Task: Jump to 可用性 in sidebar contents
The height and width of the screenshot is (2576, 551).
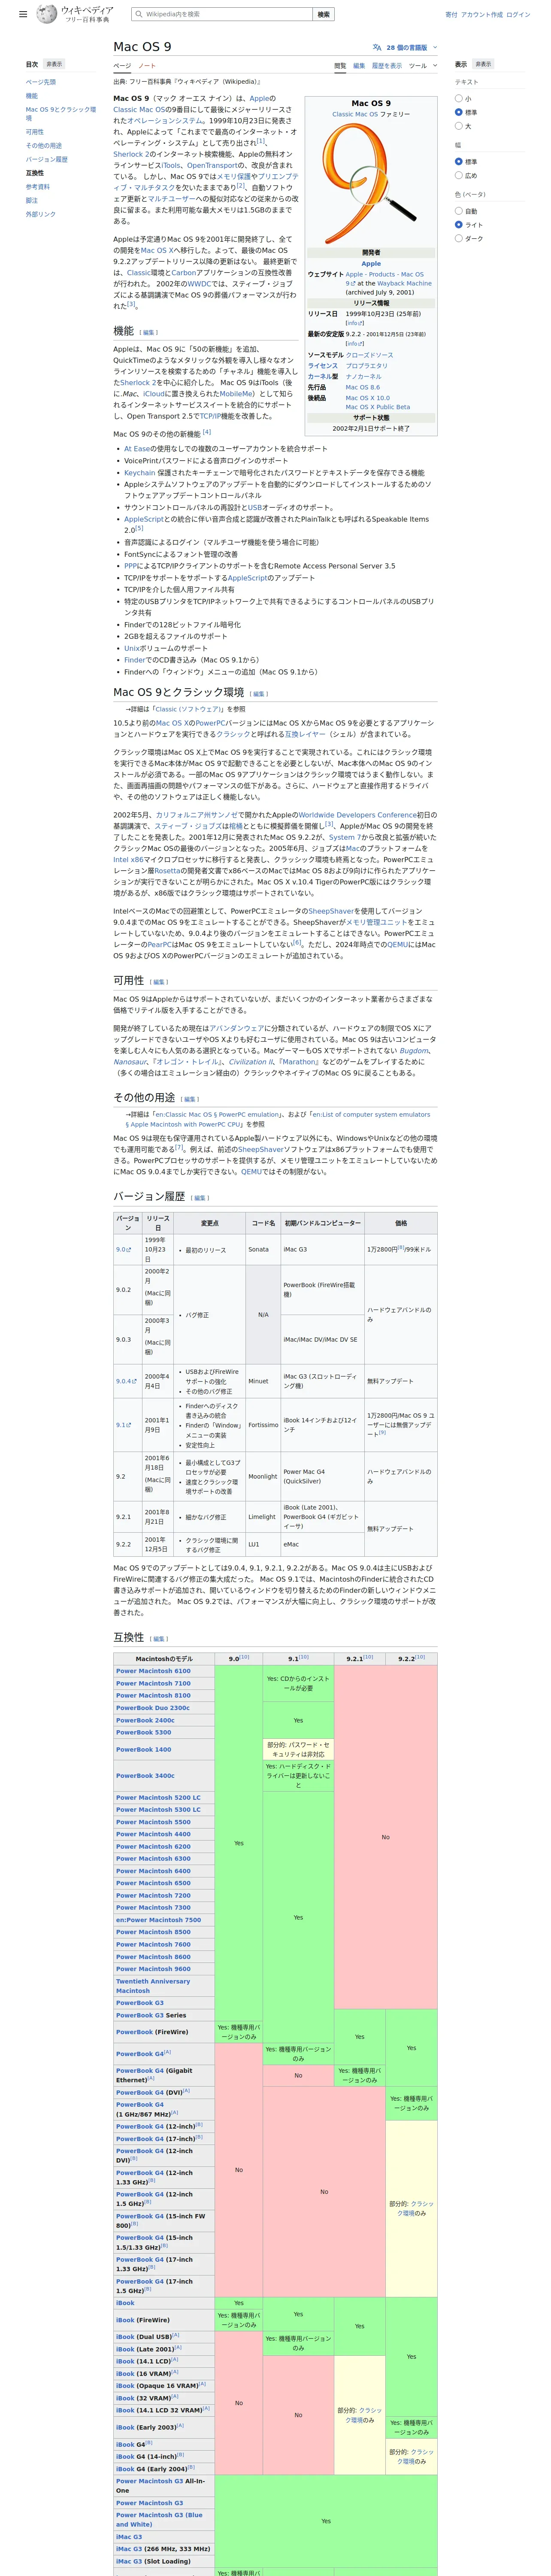Action: (35, 132)
